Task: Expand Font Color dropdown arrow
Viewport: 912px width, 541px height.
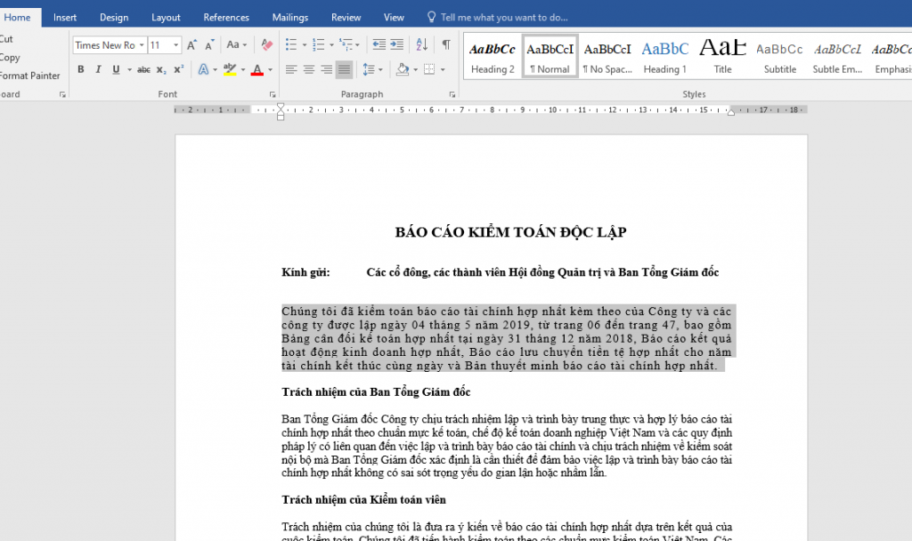Action: tap(270, 69)
